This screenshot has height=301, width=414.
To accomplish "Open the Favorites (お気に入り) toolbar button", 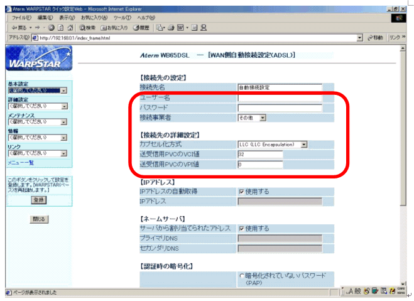I will [x=114, y=28].
